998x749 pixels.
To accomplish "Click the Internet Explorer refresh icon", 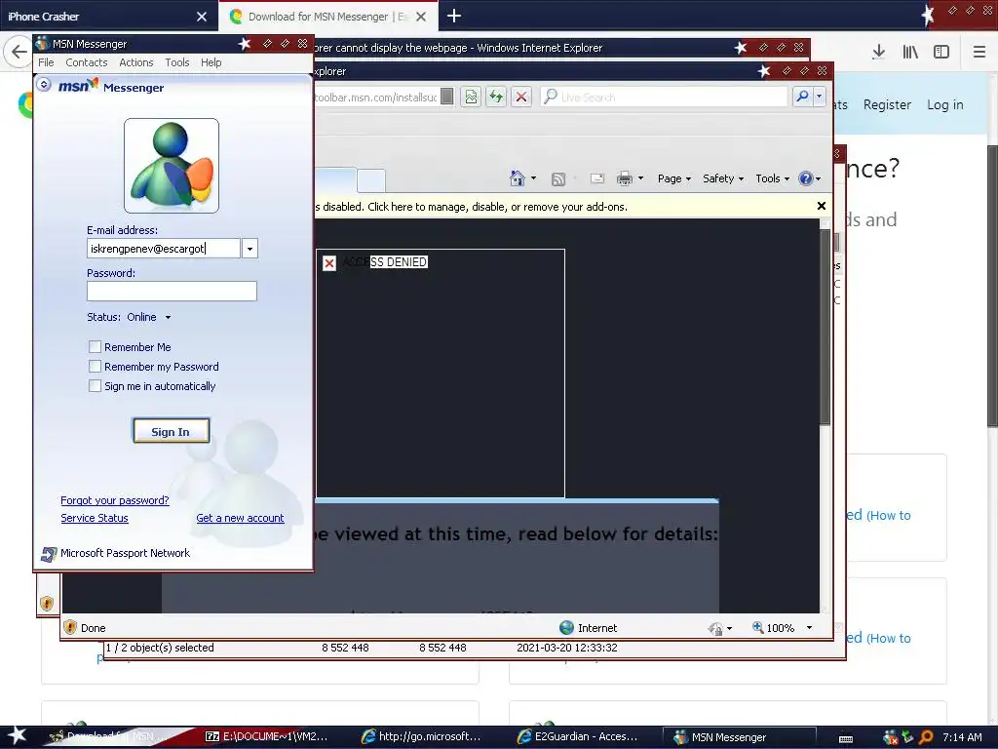I will 496,97.
